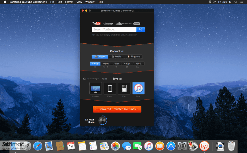Open Mail from the Dock
This screenshot has width=247, height=153.
coord(49,146)
